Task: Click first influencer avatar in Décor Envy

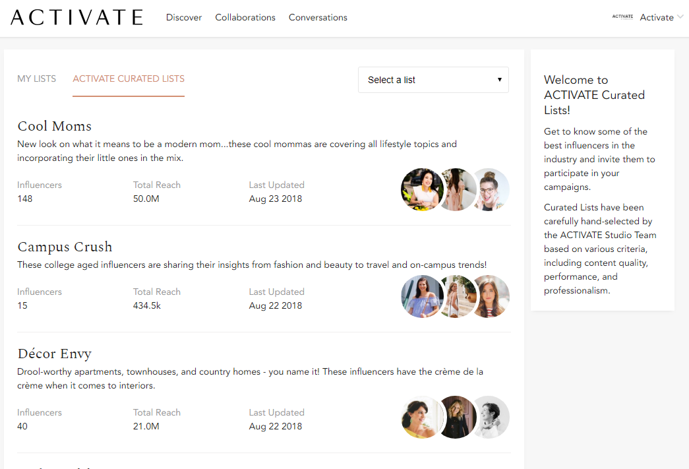Action: [422, 417]
